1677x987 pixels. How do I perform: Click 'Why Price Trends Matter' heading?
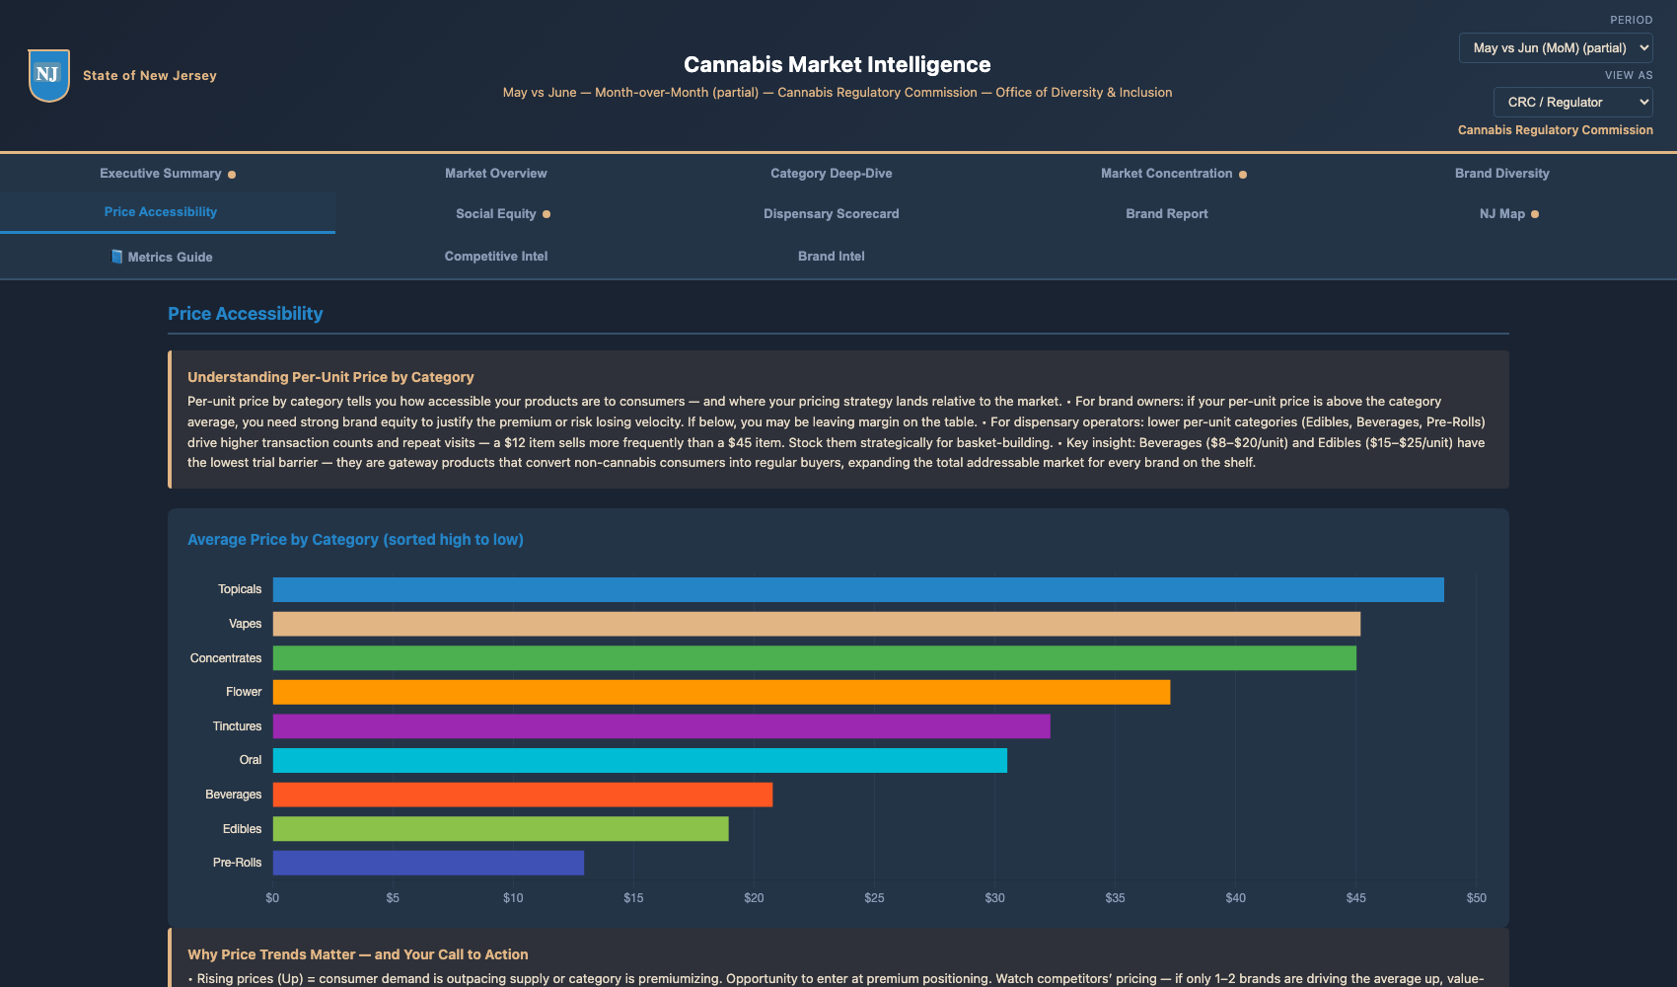click(x=358, y=954)
